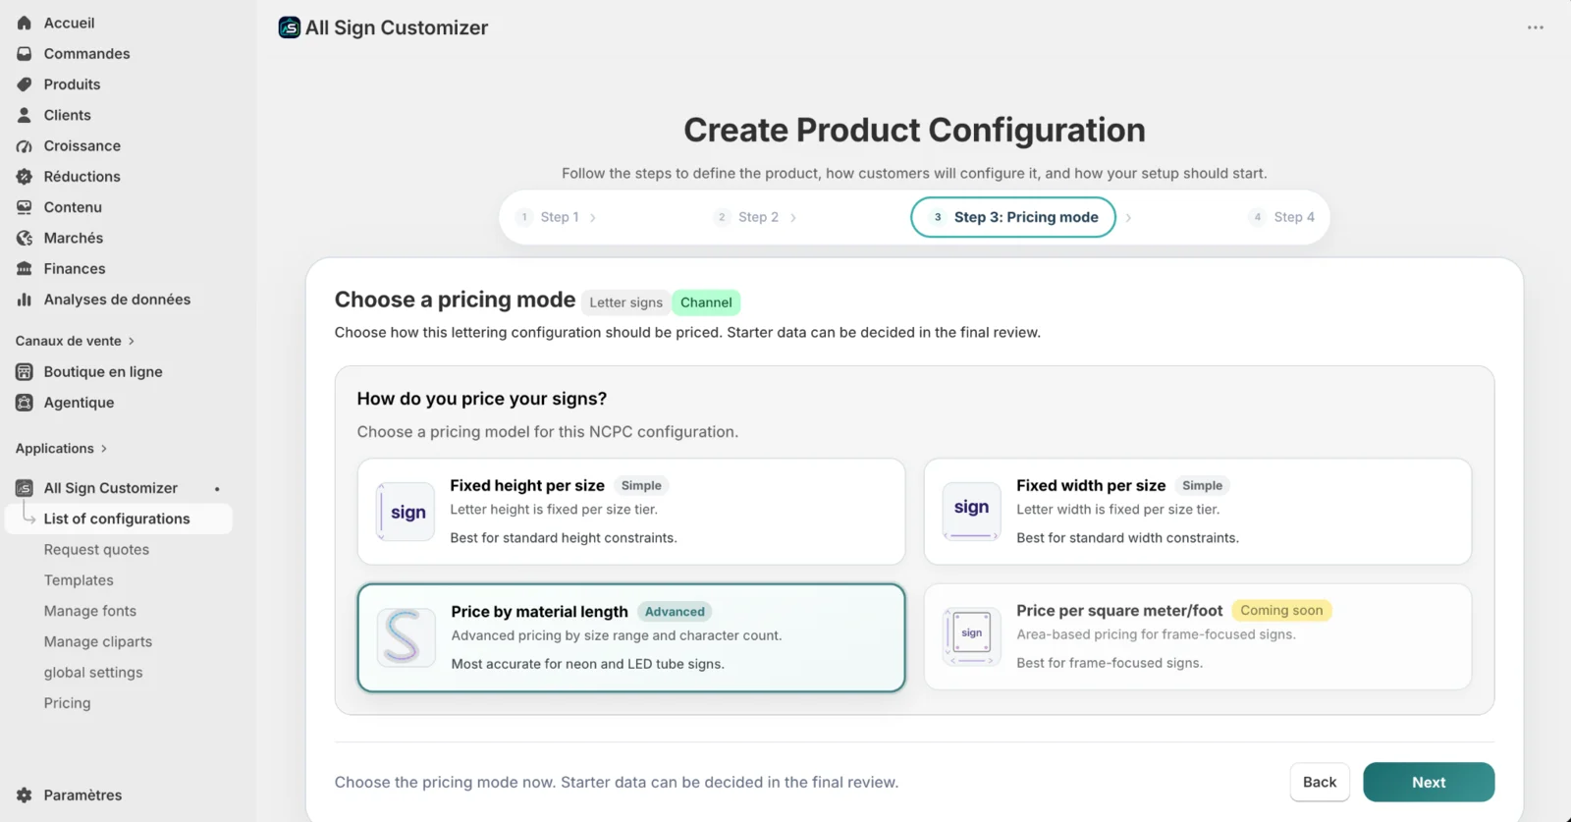Click the All Sign Customizer sidebar app icon
The image size is (1571, 822).
pos(25,488)
